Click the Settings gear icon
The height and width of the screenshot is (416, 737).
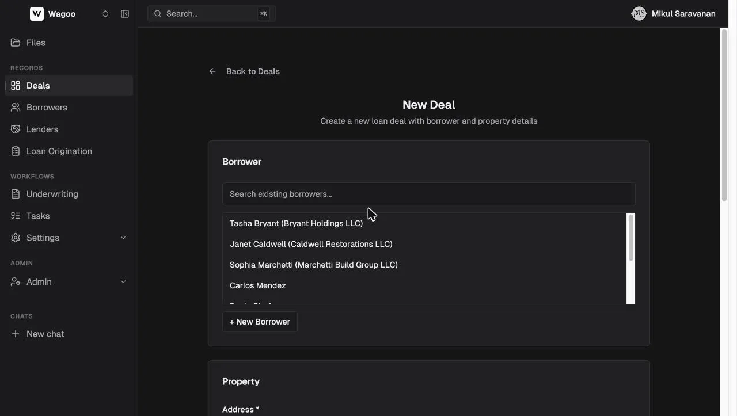coord(16,238)
